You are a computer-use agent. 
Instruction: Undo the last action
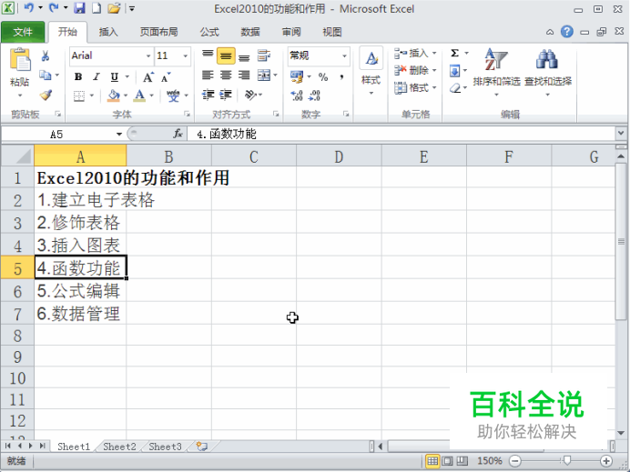[29, 8]
